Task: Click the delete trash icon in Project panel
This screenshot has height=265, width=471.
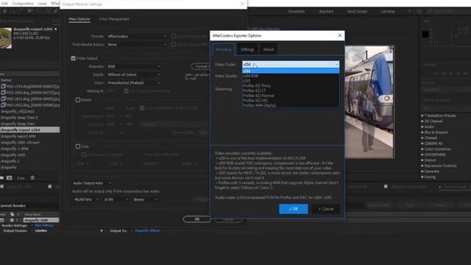Action: pyautogui.click(x=32, y=178)
